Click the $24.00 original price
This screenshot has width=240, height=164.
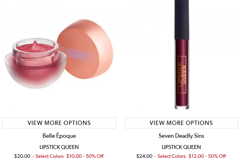(144, 156)
